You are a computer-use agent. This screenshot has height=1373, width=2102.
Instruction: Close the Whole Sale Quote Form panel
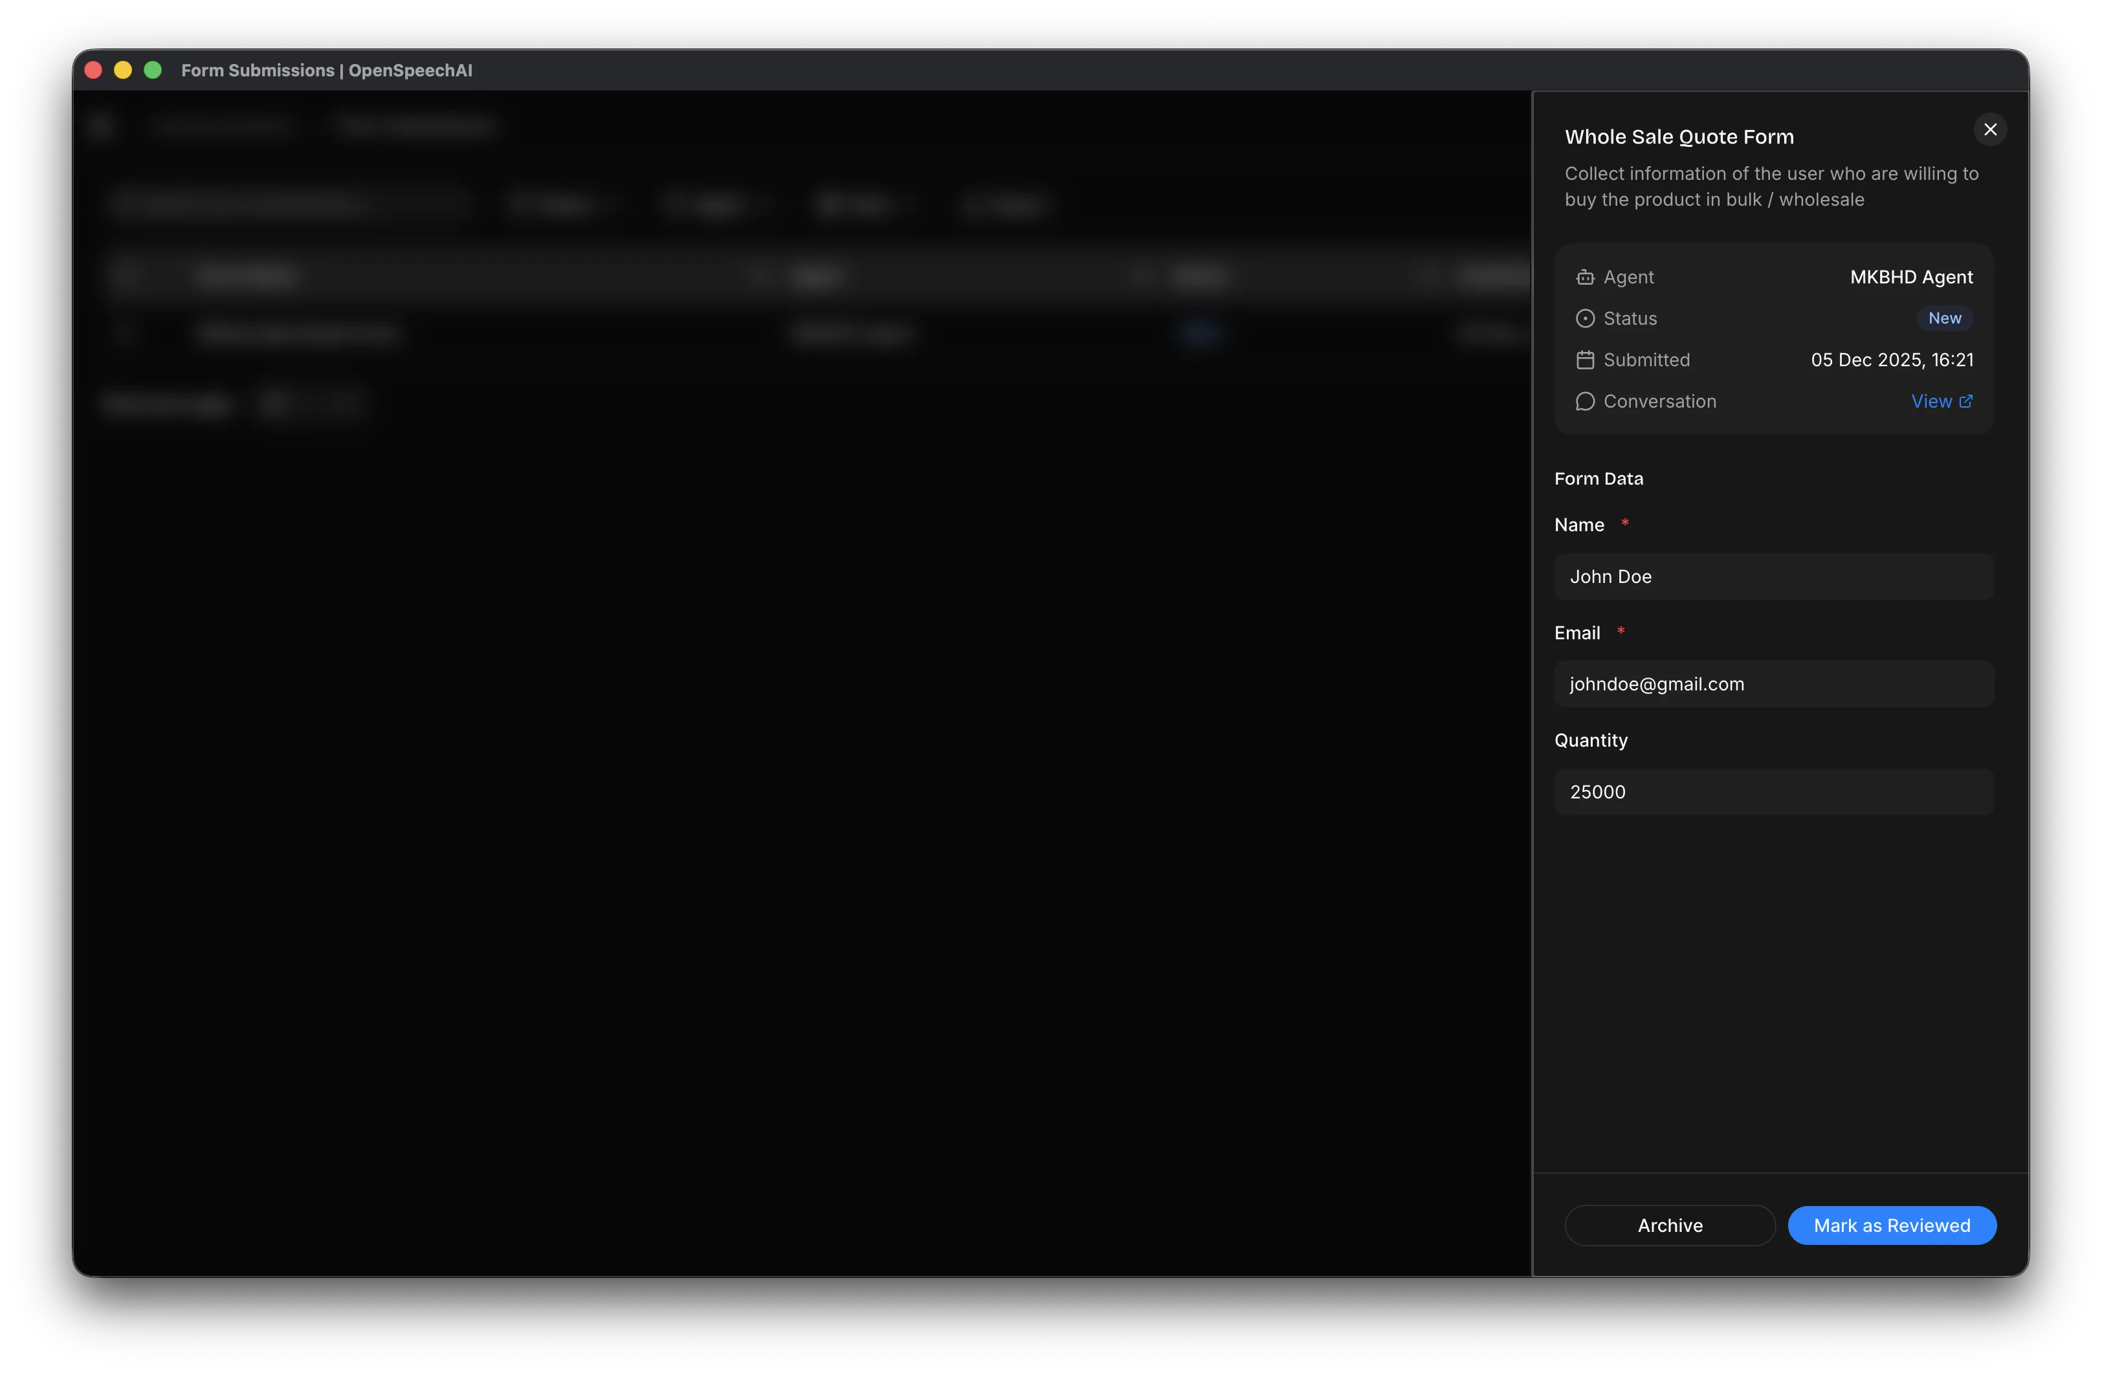click(x=1990, y=130)
